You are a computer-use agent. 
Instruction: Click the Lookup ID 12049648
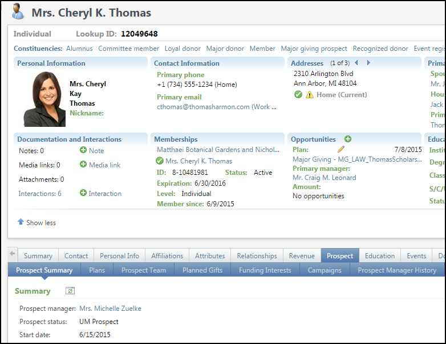pos(139,34)
